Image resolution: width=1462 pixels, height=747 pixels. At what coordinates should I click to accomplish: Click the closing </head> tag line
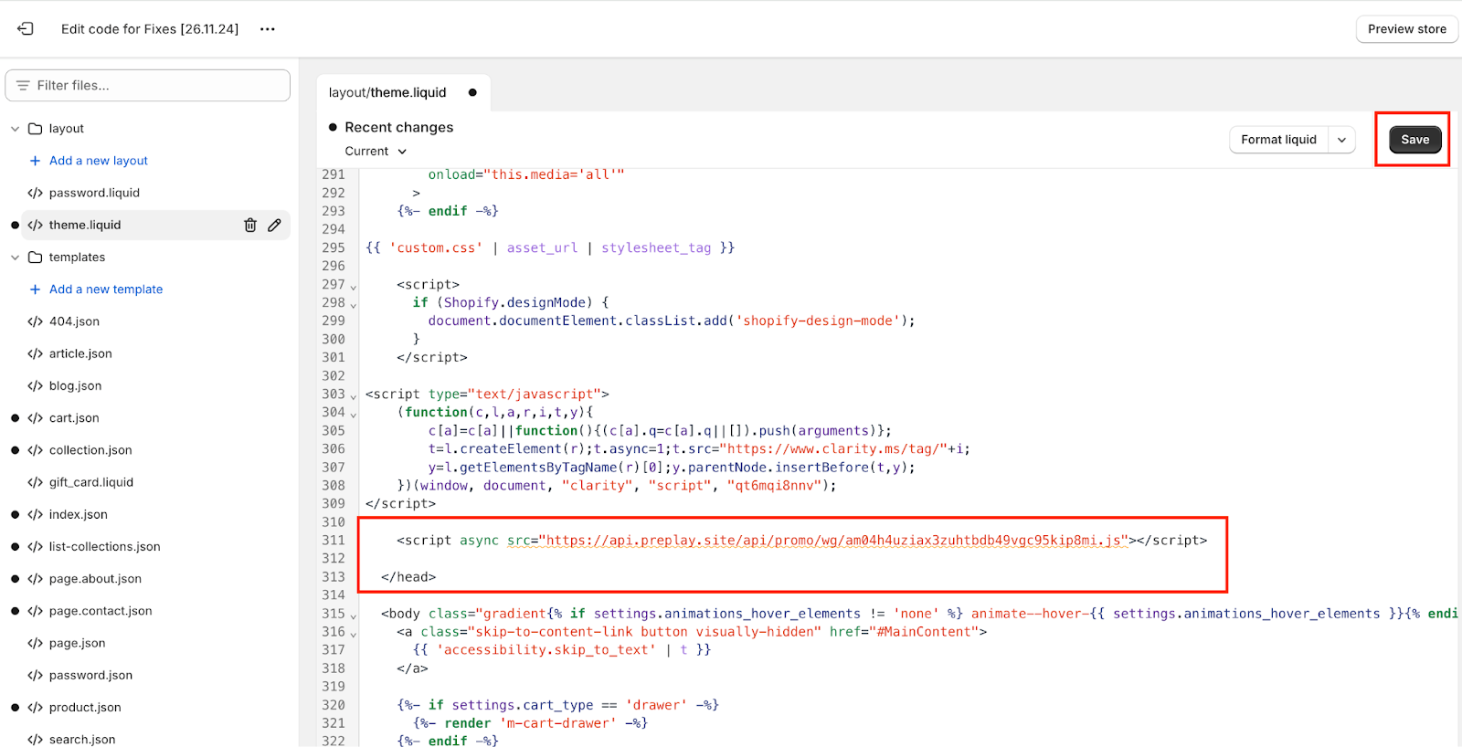(408, 577)
